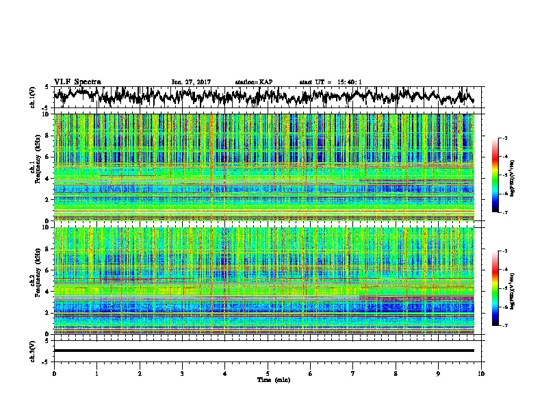542x419 pixels.
Task: Click the 9 tick on time axis
Action: coord(438,374)
